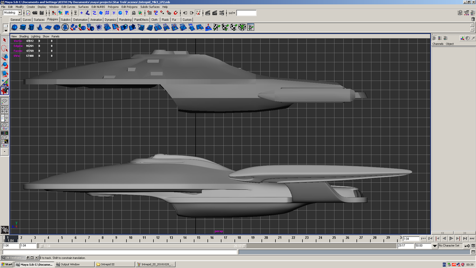Select by object type mode icon
Screen dimensions: 476x268
[60, 13]
